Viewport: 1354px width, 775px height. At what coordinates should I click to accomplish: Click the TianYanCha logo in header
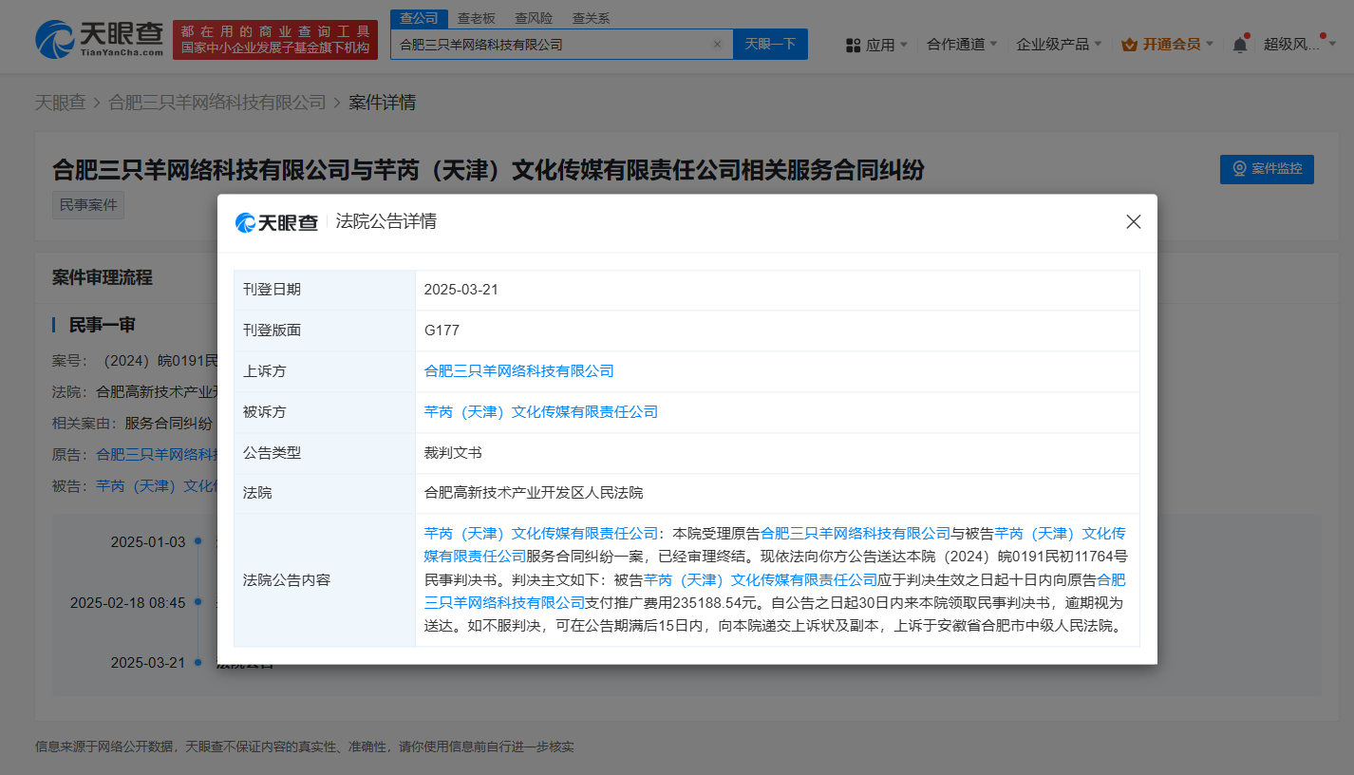pyautogui.click(x=99, y=40)
